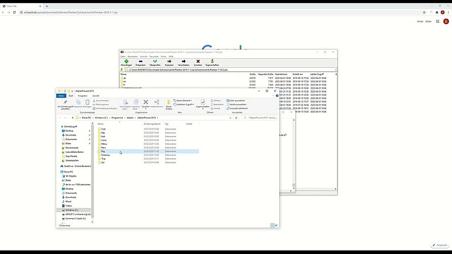The height and width of the screenshot is (254, 452).
Task: Click the 7-Zip Hinzufügen (add) icon
Action: [x=126, y=61]
